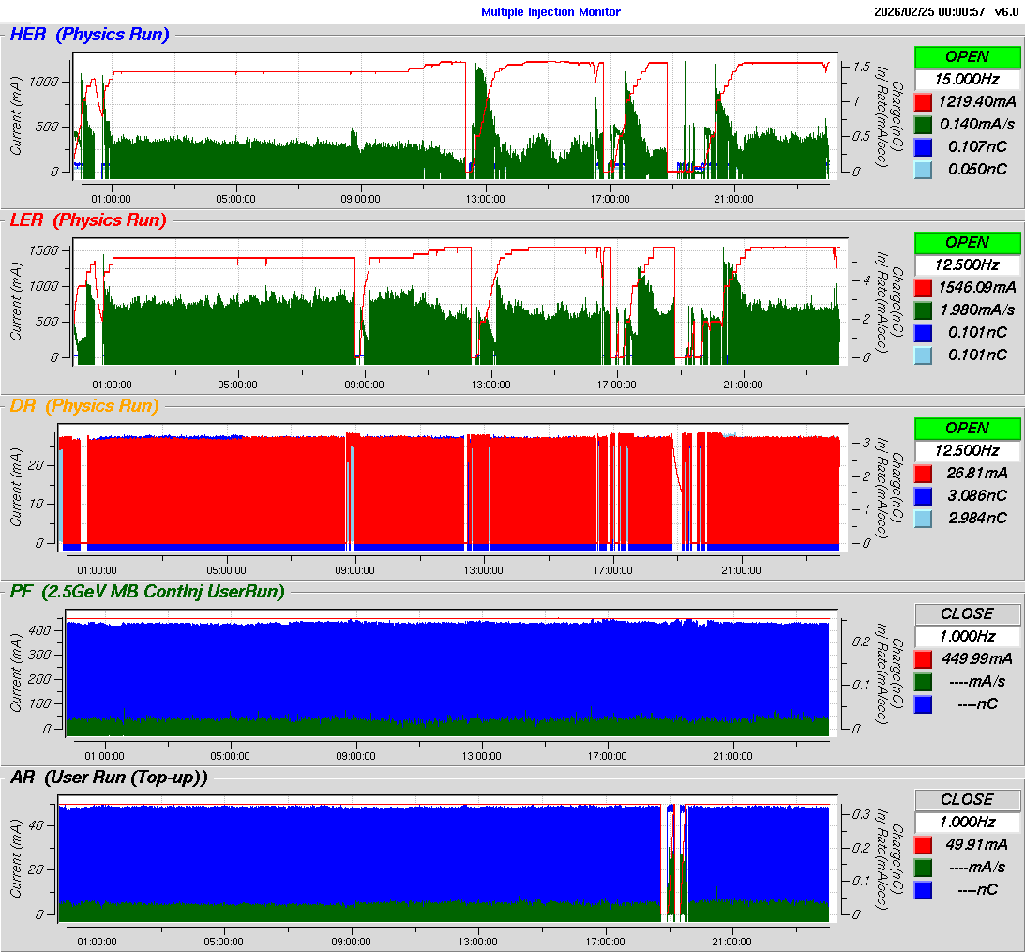Click the blue swatch beside HER 0.107nC
The height and width of the screenshot is (952, 1025).
click(924, 146)
